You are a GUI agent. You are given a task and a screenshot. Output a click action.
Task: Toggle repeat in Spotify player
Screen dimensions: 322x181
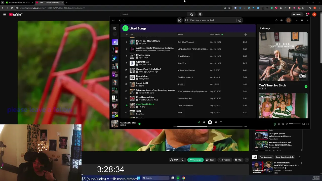(x=221, y=122)
